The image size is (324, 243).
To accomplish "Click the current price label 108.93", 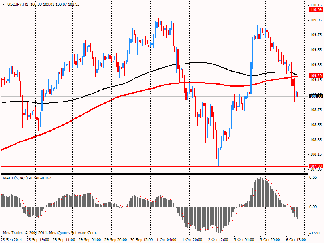I will click(x=316, y=96).
